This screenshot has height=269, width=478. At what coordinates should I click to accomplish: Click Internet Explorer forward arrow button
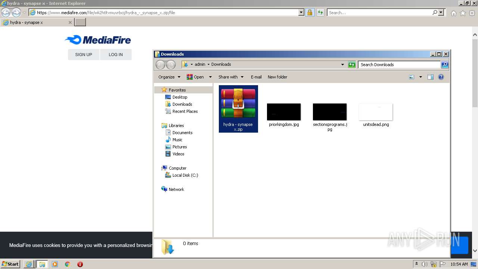click(16, 12)
